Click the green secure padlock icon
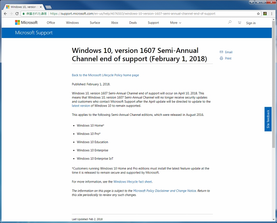The image size is (277, 223). coord(24,13)
